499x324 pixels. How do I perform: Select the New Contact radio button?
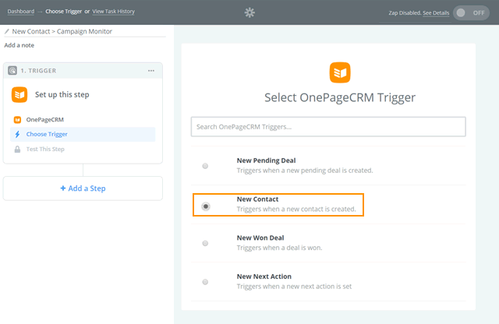point(206,206)
